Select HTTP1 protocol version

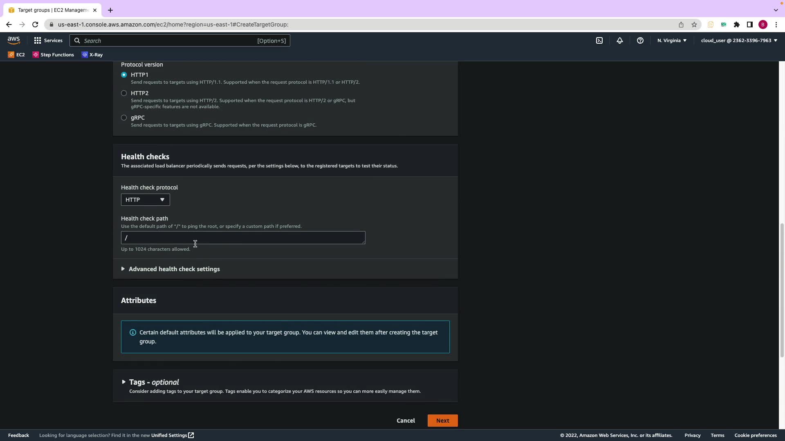(x=124, y=75)
